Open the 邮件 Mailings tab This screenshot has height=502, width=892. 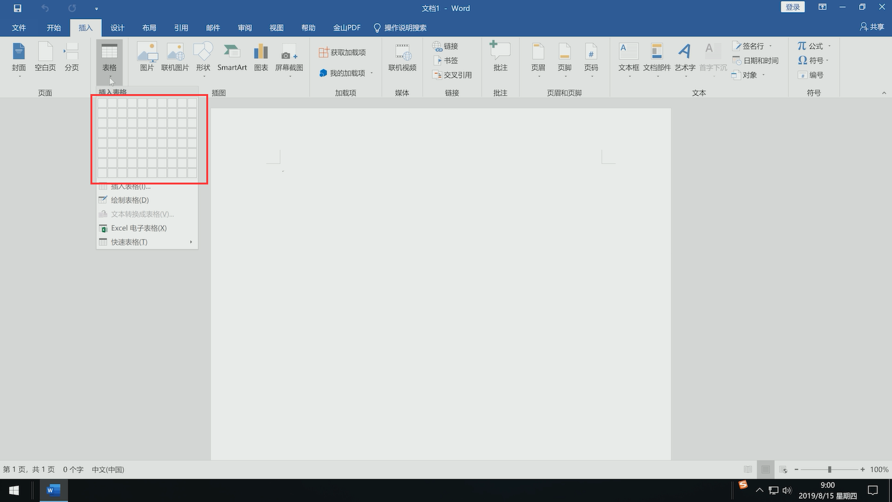(213, 28)
